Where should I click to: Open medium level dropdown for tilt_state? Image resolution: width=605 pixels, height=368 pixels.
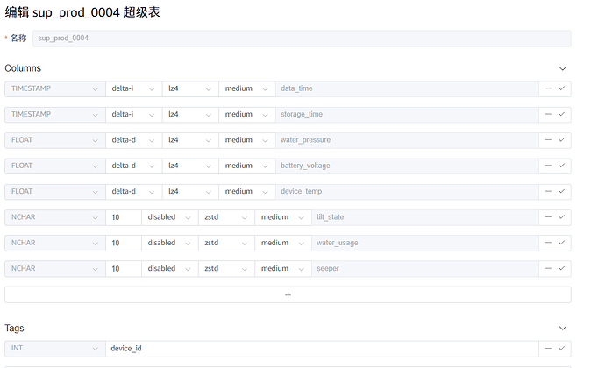click(x=283, y=217)
